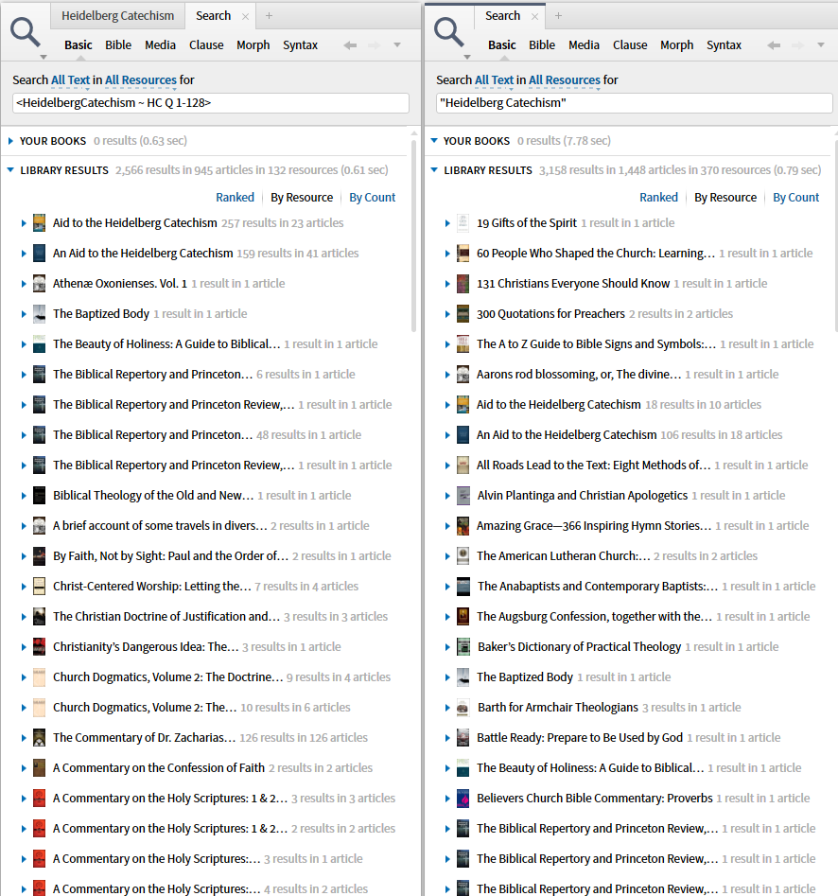Click All Text link in left panel
The image size is (838, 896).
[70, 80]
